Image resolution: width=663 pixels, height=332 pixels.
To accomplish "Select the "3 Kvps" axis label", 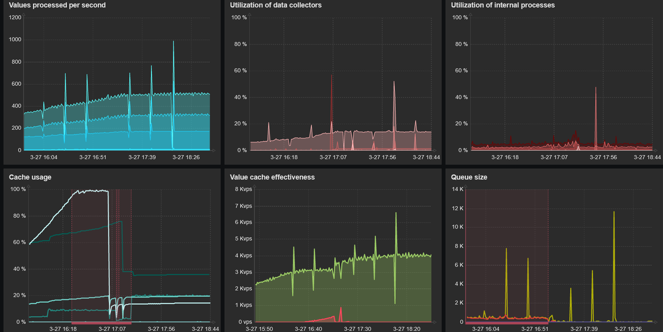I will 243,272.
